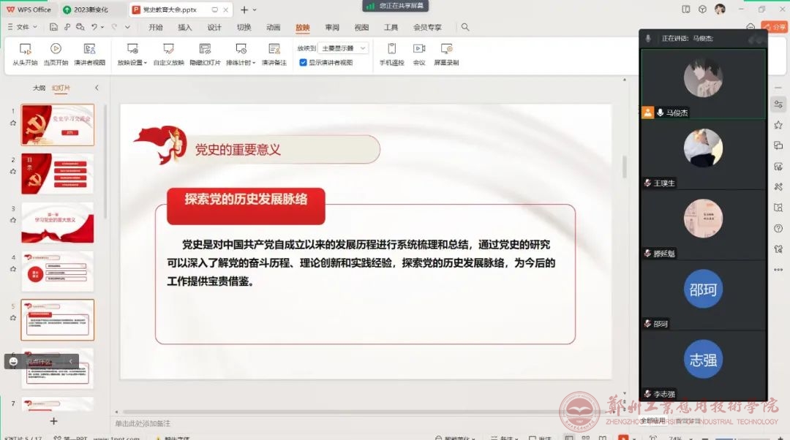The height and width of the screenshot is (440, 790).
Task: Click the 分享 share button
Action: pyautogui.click(x=779, y=27)
